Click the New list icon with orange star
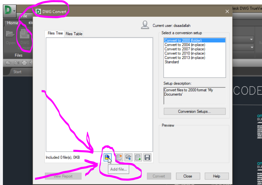262x185 pixels. pyautogui.click(x=119, y=157)
